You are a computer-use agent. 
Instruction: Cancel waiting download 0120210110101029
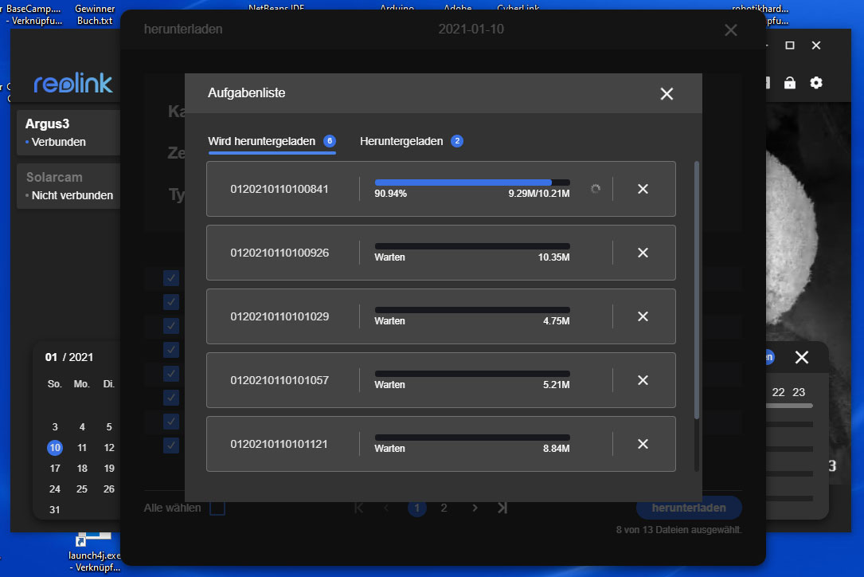(643, 316)
